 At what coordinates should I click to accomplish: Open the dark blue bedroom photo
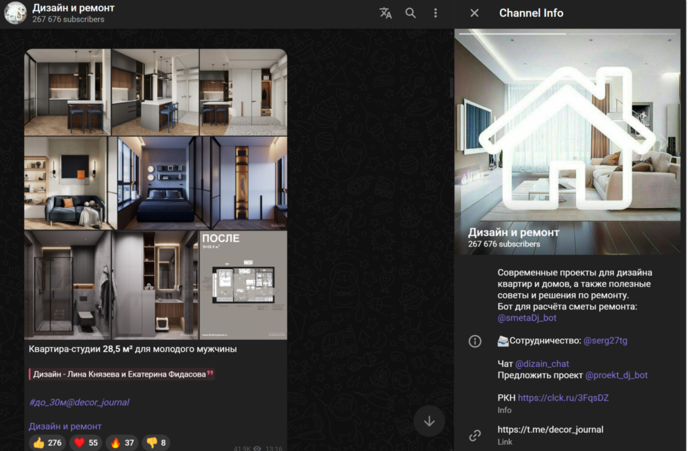tap(163, 183)
